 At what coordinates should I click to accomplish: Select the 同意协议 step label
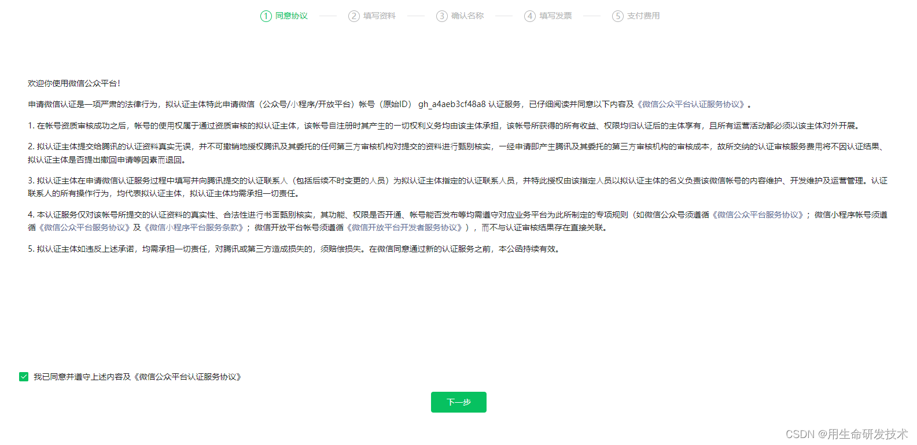(292, 16)
